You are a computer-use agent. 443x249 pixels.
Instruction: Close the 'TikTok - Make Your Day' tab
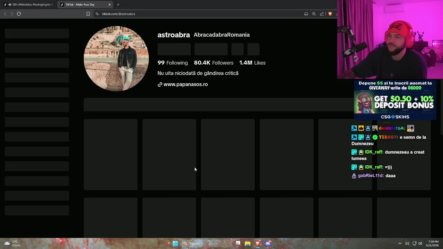(110, 4)
